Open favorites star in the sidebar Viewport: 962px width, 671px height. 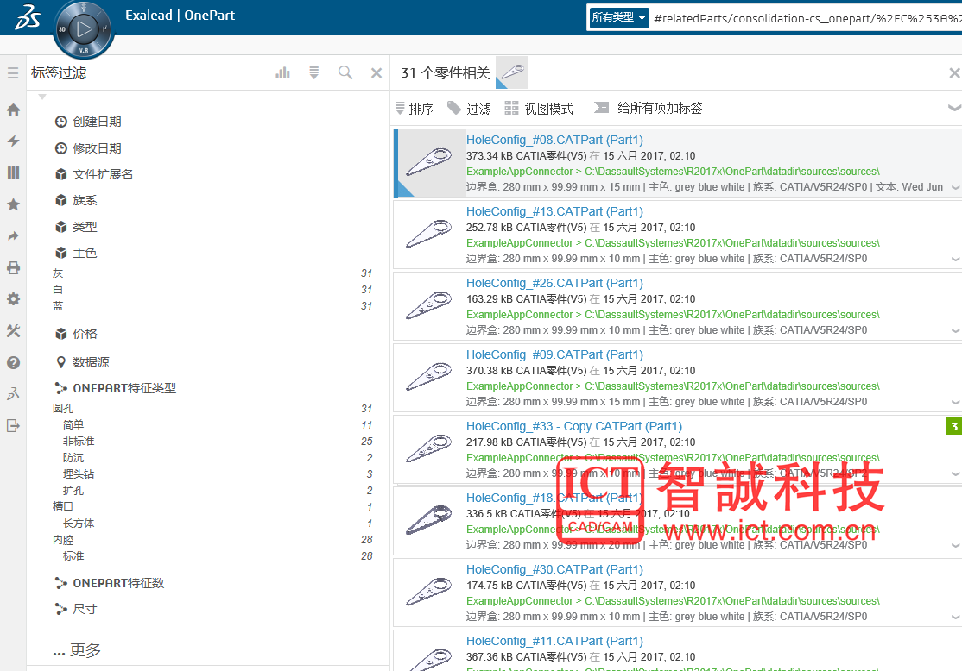point(13,204)
